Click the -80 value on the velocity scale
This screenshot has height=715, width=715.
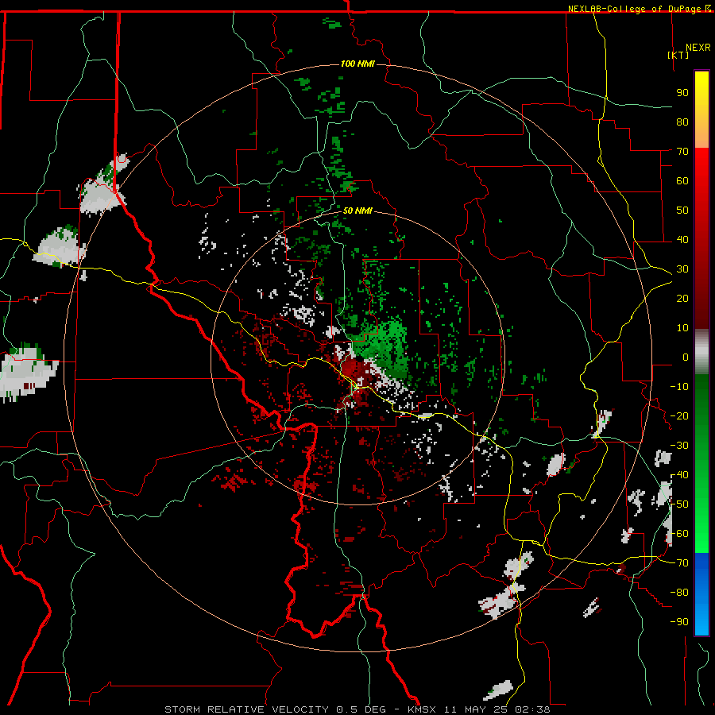[679, 593]
